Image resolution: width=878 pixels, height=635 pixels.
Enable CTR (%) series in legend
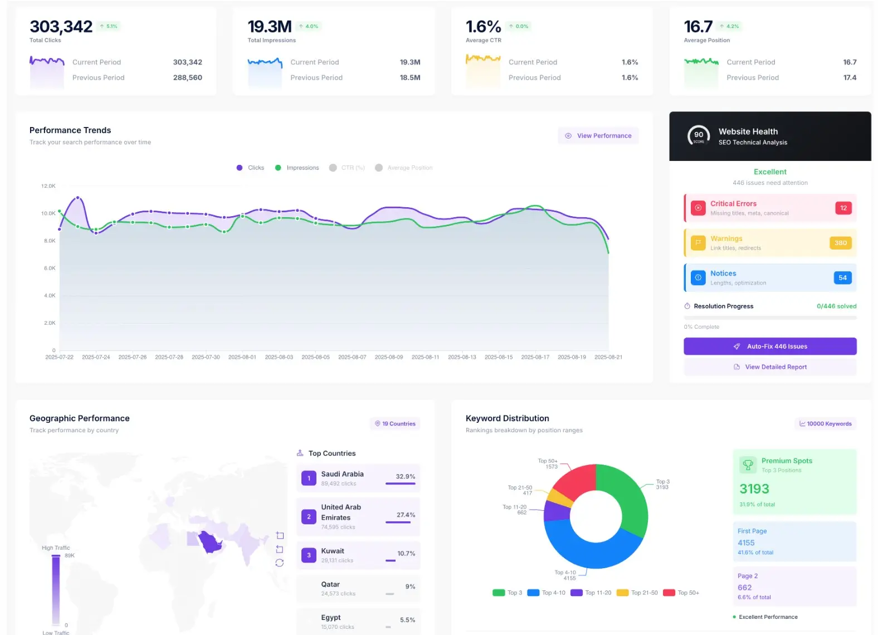coord(347,168)
